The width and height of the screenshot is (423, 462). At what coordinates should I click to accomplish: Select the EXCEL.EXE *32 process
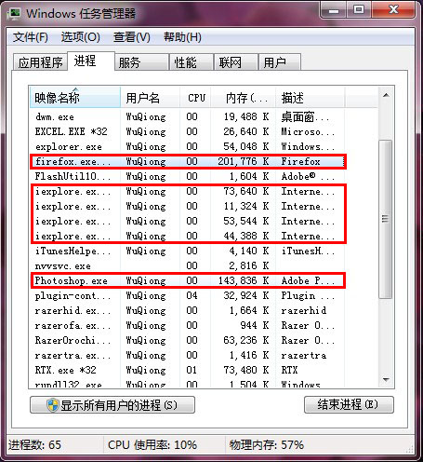(x=188, y=131)
